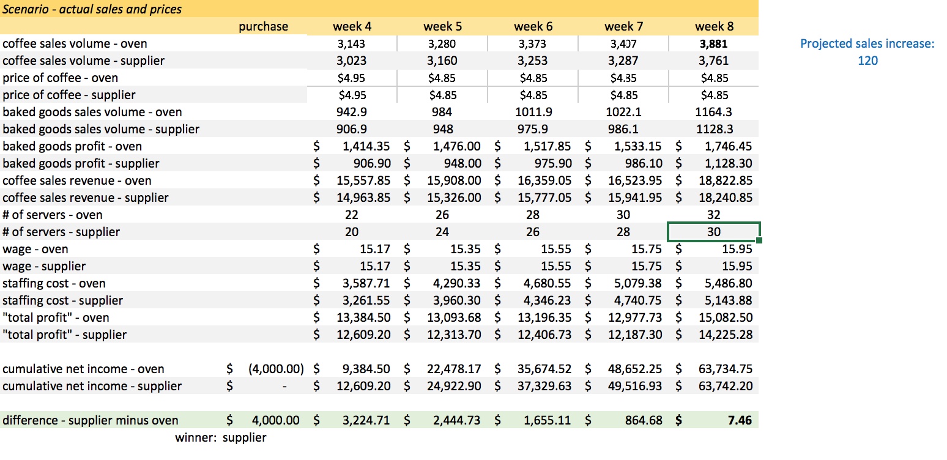Click cumulative net income oven value 63,734.75

point(726,369)
